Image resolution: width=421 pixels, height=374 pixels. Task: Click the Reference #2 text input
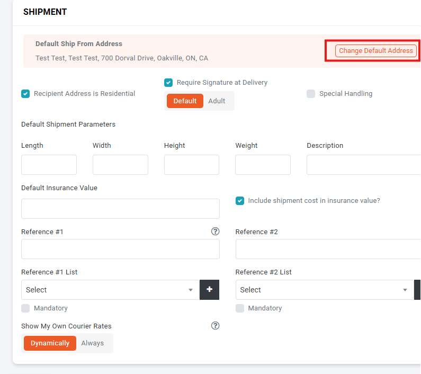coord(328,249)
